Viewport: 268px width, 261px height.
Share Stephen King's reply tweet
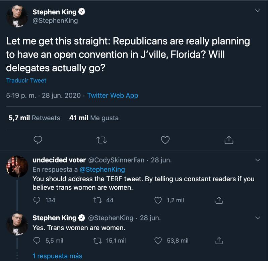(218, 241)
